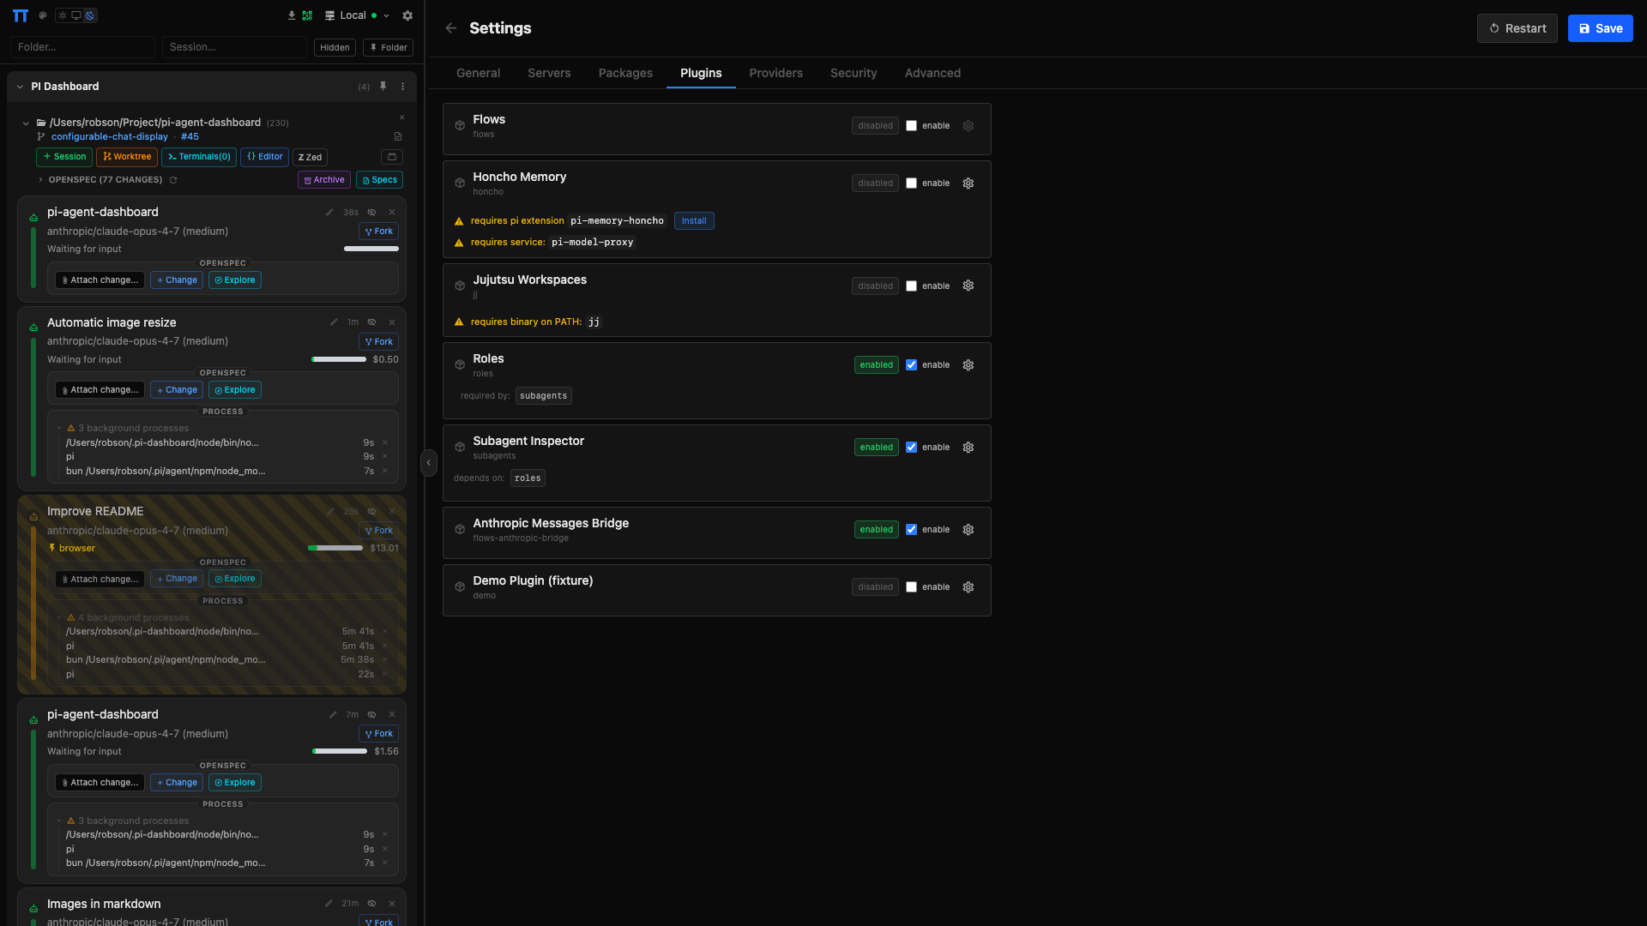Toggle the Hidden filter button
Viewport: 1647px width, 926px height.
[335, 47]
